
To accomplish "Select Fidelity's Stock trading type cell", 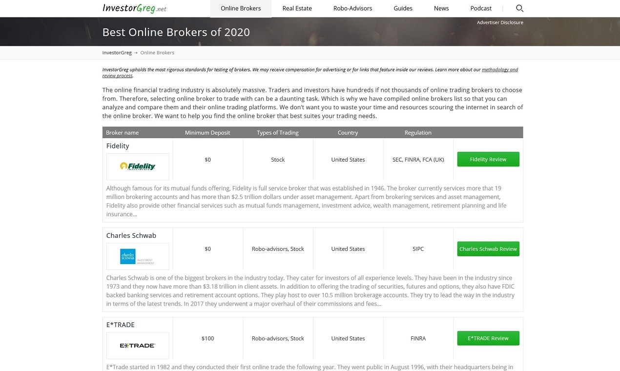I will click(278, 160).
